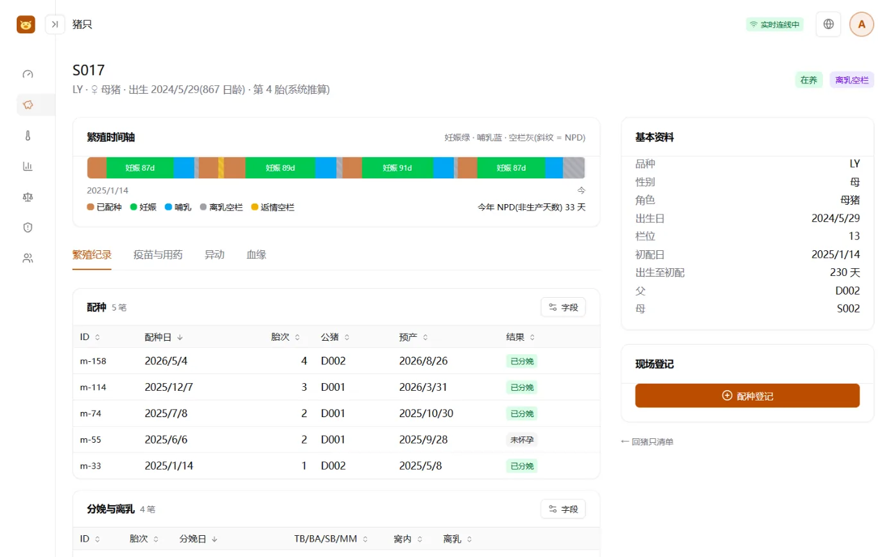Screen dimensions: 891x557
Task: Click the 未怀孕 result badge
Action: tap(521, 440)
